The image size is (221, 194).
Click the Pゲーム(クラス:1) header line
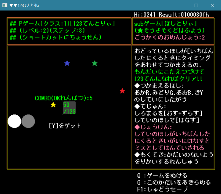[x=63, y=23]
